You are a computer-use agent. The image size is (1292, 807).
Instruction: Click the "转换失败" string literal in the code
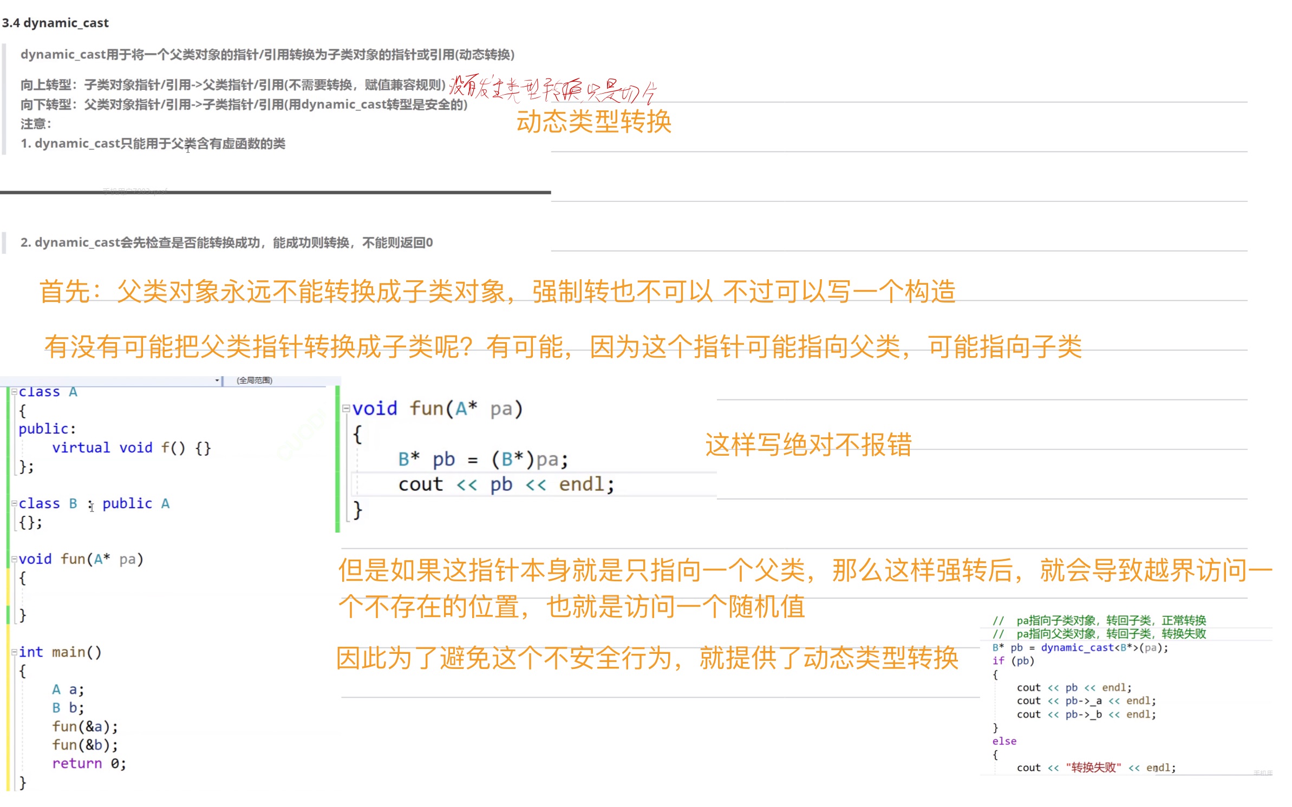click(x=1093, y=767)
